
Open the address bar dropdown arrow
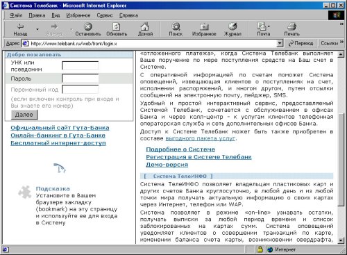[280, 43]
